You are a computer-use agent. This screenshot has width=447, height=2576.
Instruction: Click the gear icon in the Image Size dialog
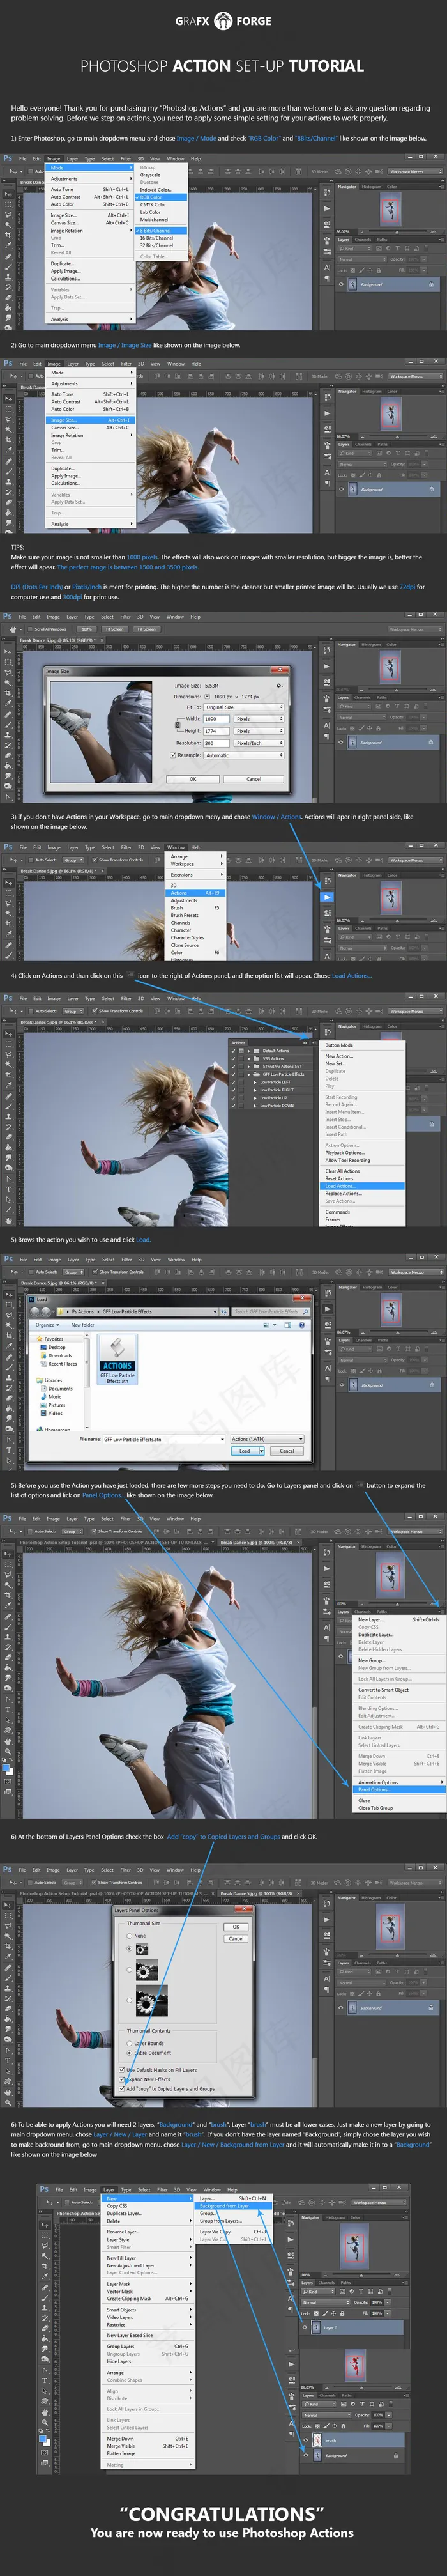279,685
